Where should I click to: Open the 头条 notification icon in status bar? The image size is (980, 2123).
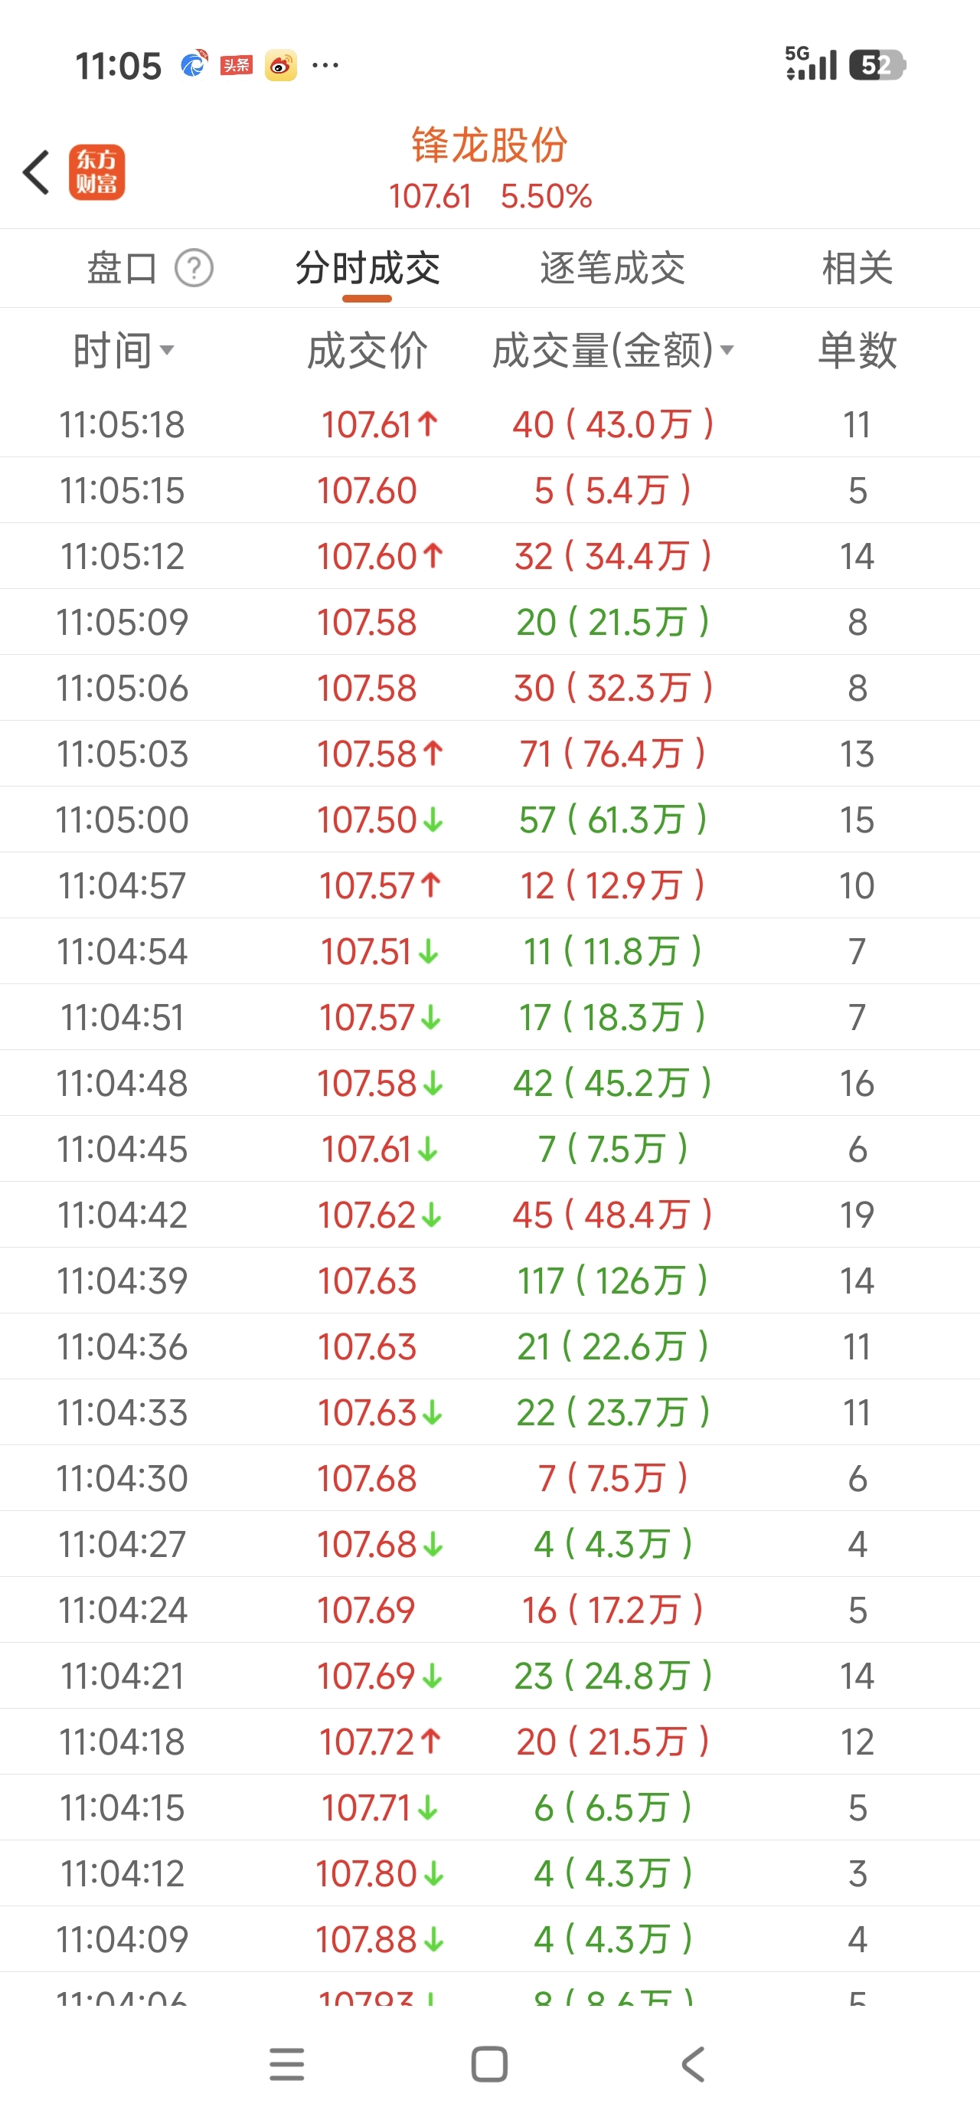pos(237,65)
